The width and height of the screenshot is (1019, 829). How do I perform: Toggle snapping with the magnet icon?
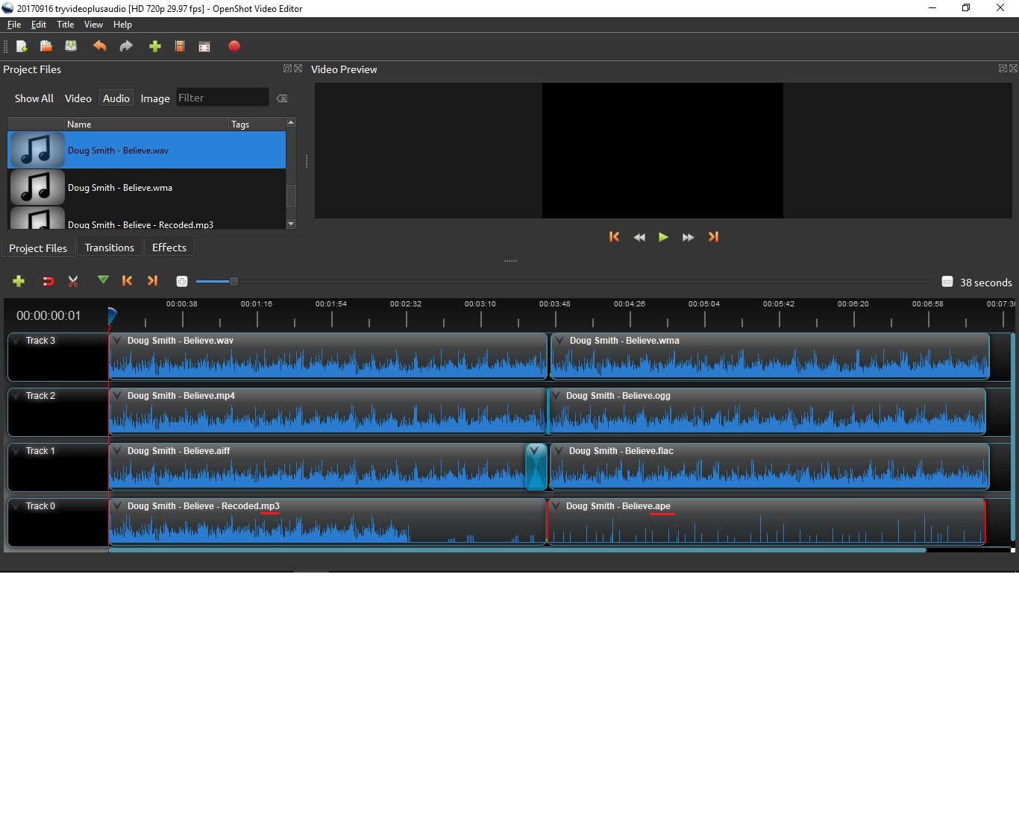48,281
